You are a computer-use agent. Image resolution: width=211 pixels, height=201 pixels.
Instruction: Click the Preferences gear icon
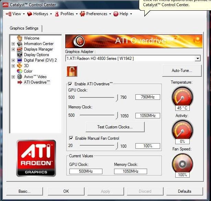[x=82, y=14]
